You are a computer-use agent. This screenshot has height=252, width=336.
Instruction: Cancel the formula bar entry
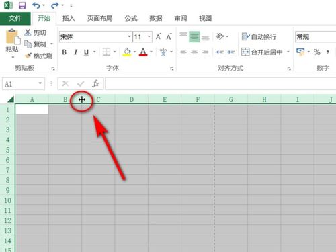click(x=65, y=83)
